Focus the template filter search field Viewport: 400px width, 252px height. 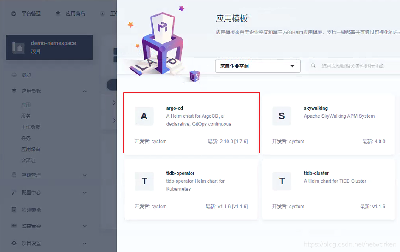pyautogui.click(x=352, y=66)
